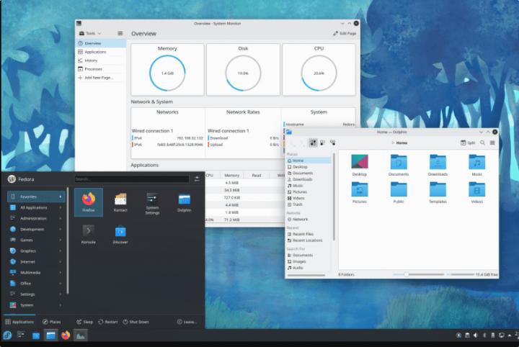Open System Settings in the launcher
This screenshot has width=519, height=347.
[x=152, y=202]
